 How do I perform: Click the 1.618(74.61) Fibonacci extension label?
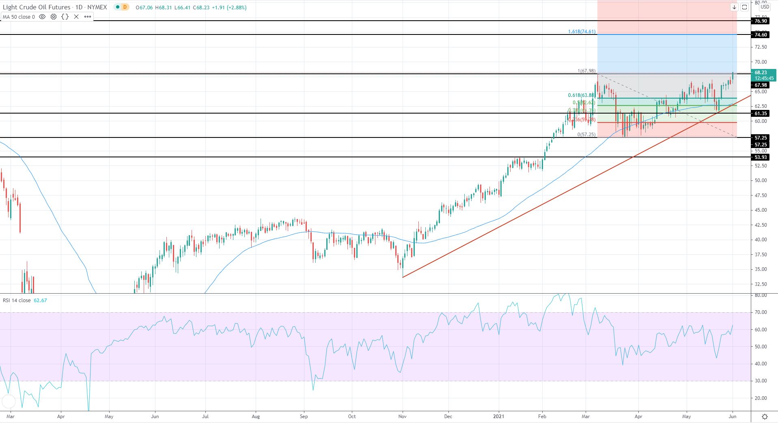click(x=582, y=32)
